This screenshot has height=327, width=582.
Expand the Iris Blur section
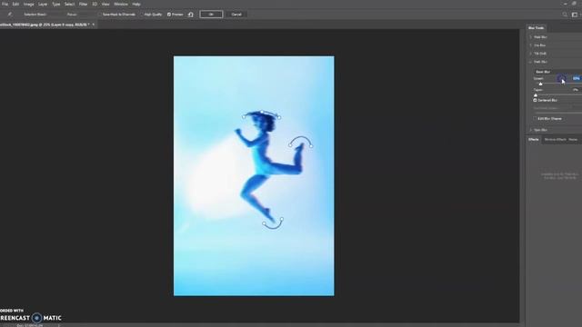(531, 45)
